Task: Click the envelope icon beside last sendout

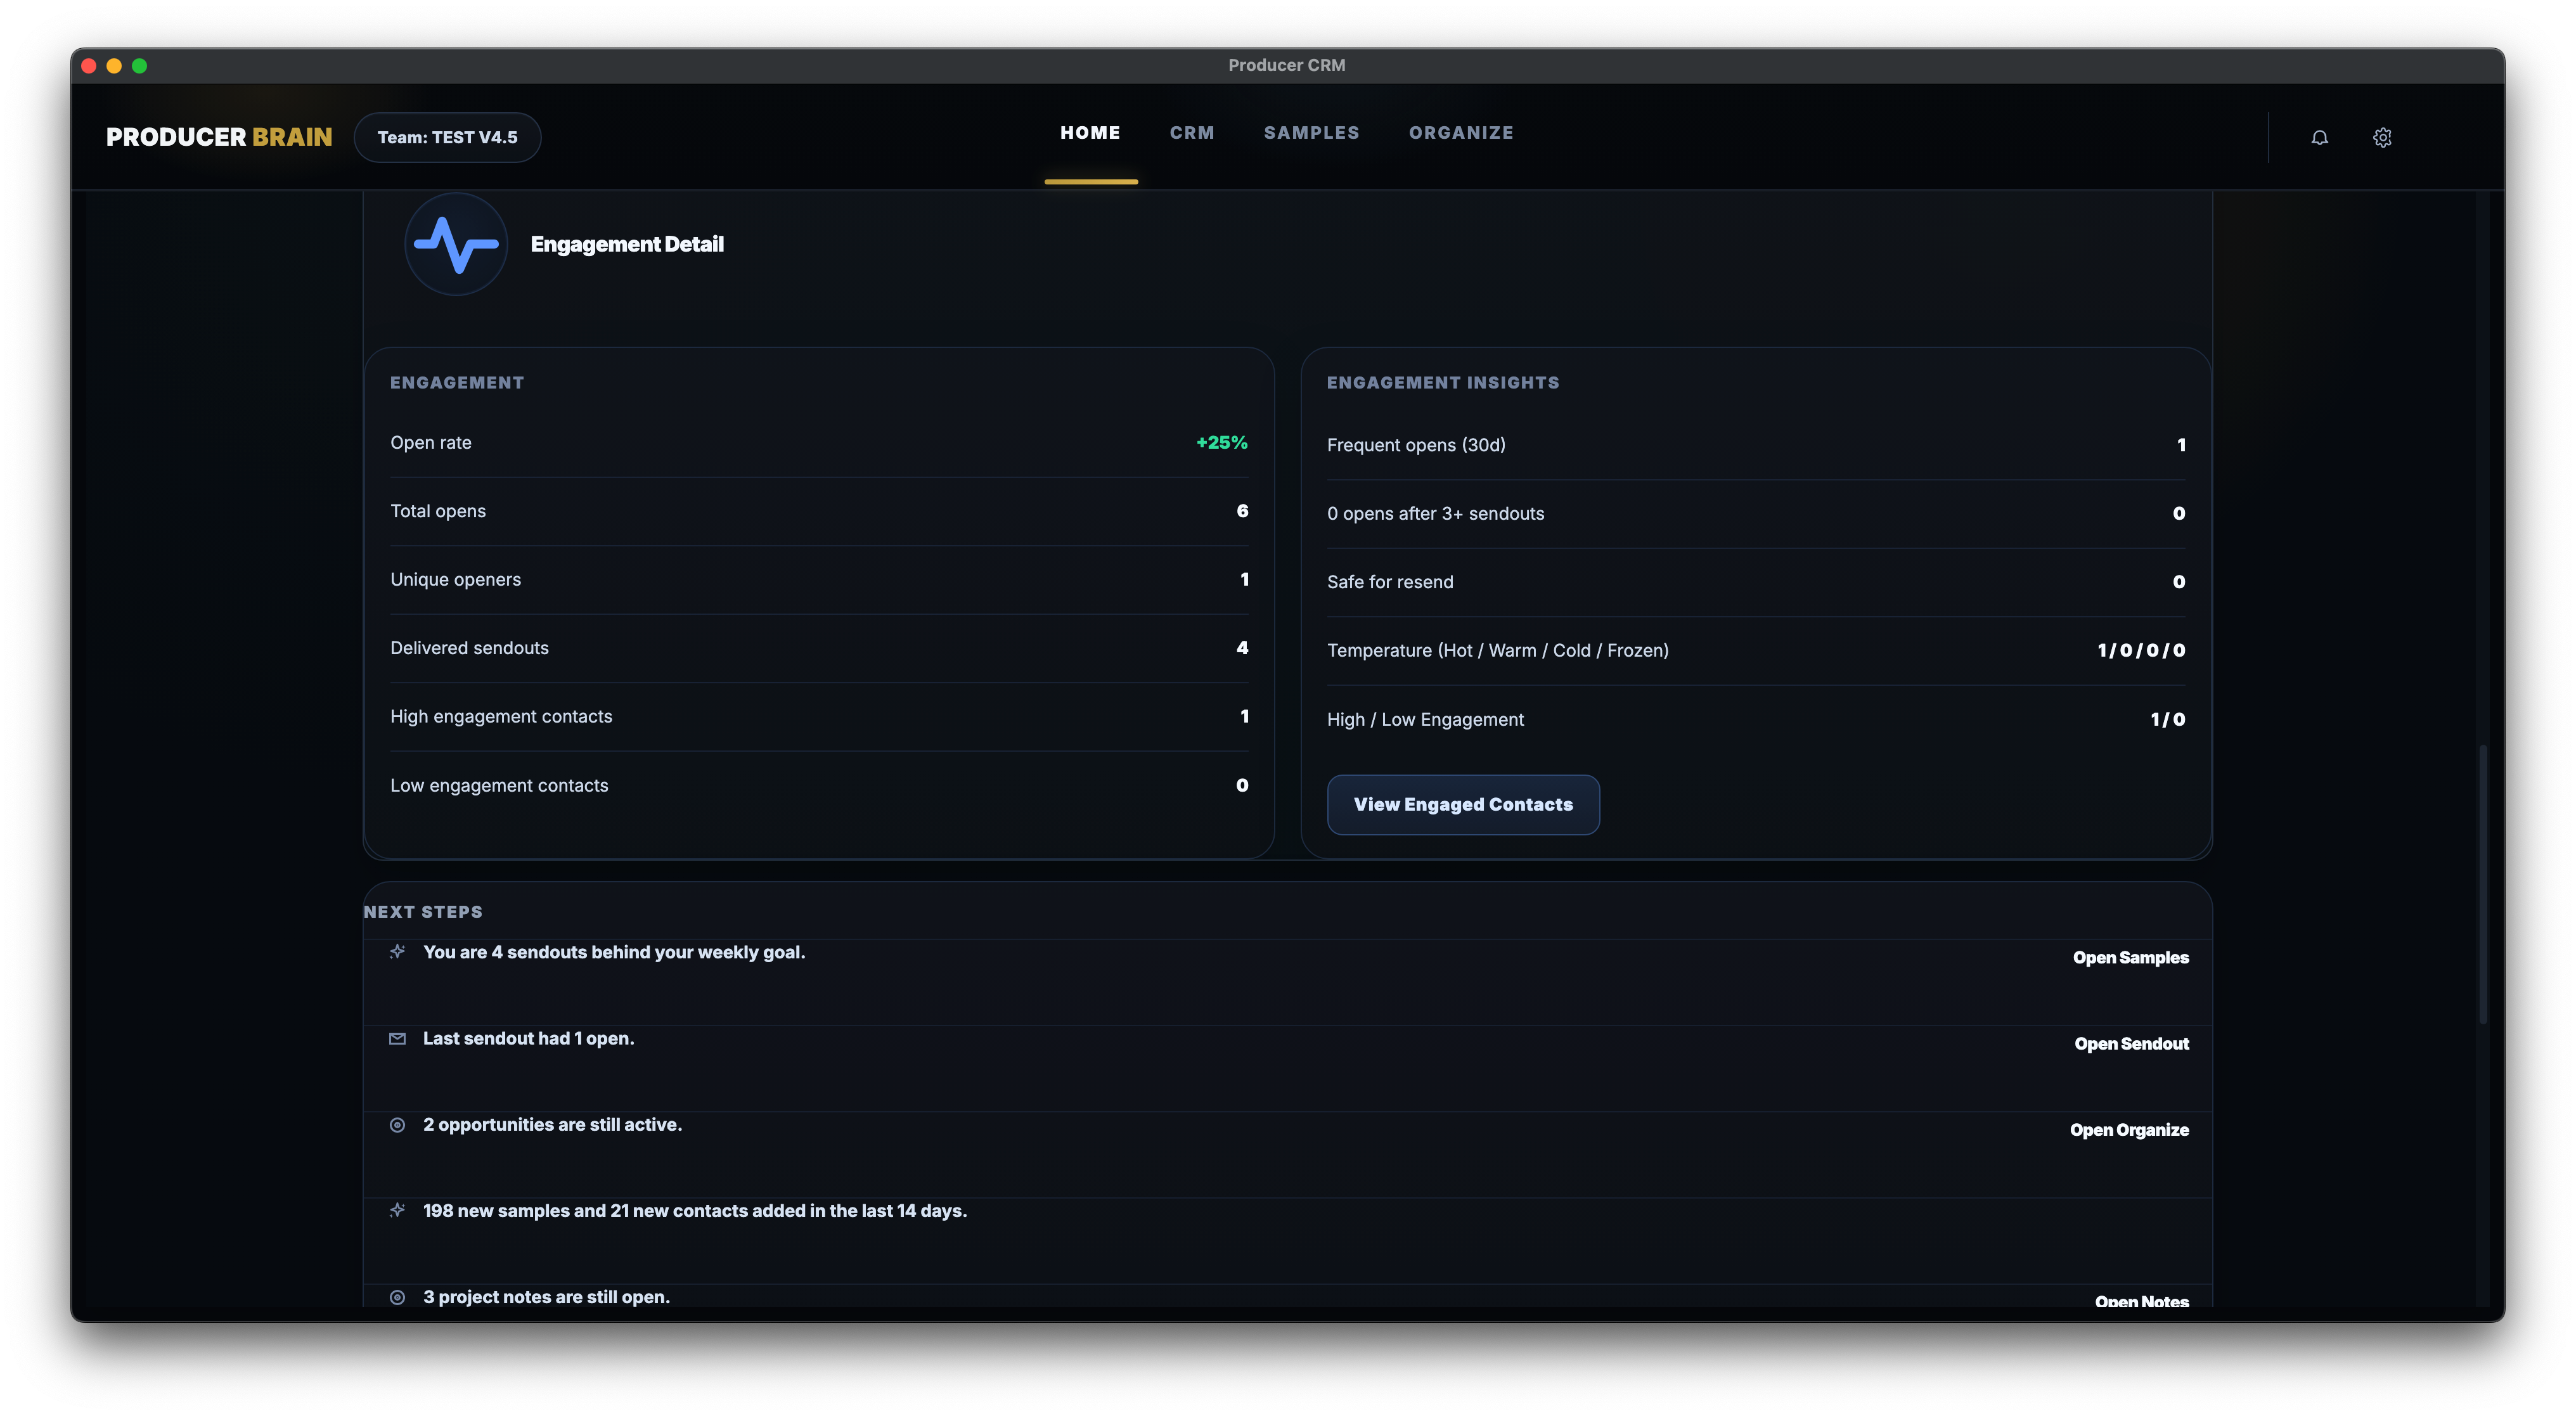Action: coord(397,1038)
